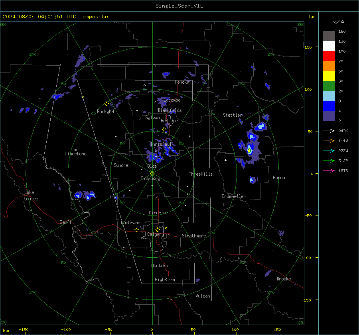Click the yellow 30-50 legend color swatch
This screenshot has height=335, width=359.
pos(329,76)
